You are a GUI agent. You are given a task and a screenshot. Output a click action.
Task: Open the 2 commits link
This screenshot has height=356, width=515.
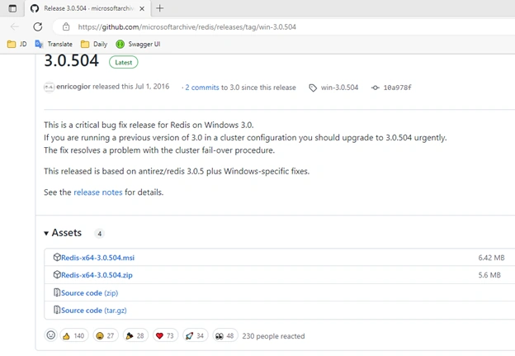coord(202,88)
